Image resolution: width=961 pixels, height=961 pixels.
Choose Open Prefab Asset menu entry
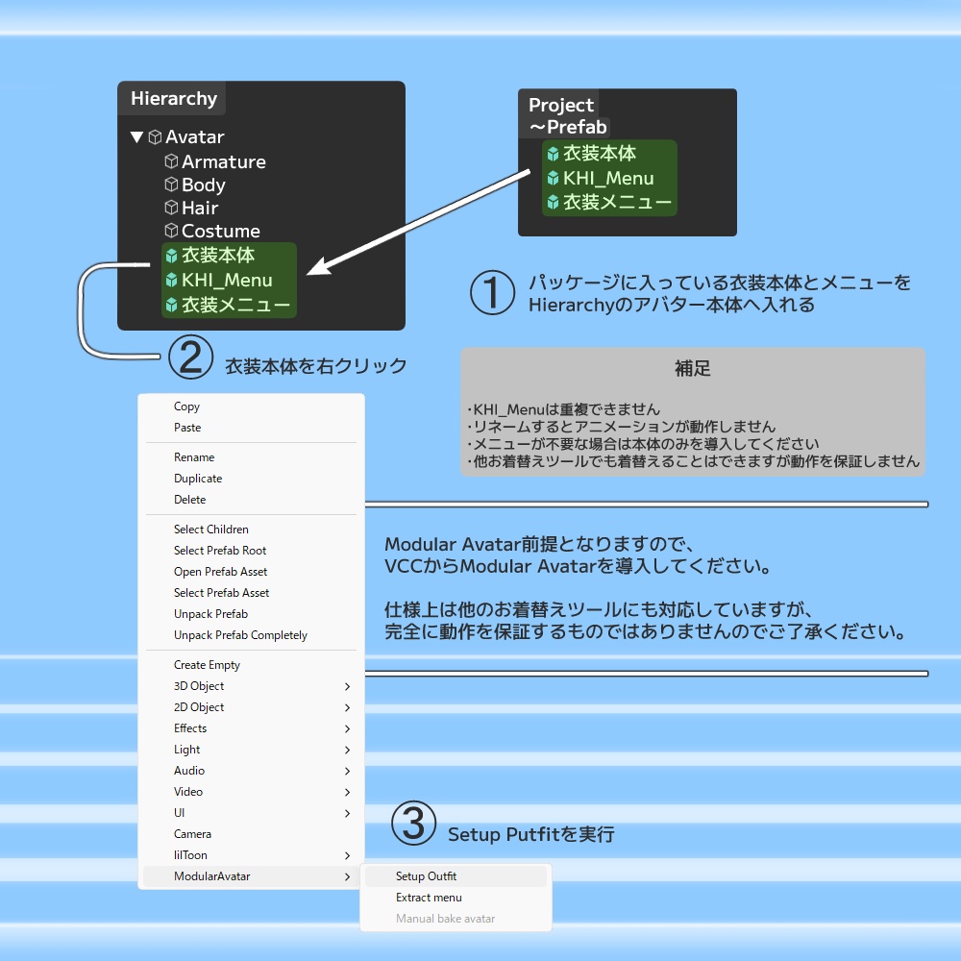(251, 571)
